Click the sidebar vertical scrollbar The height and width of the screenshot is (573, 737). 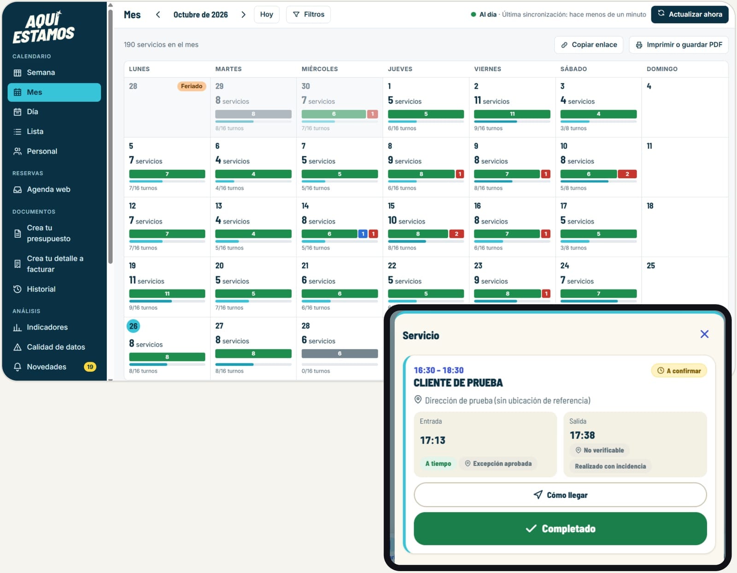tap(110, 136)
